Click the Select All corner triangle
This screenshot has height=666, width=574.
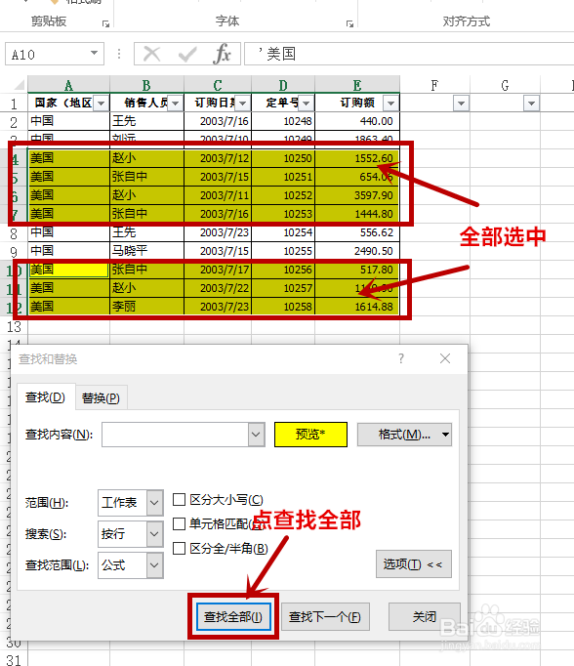click(x=20, y=85)
